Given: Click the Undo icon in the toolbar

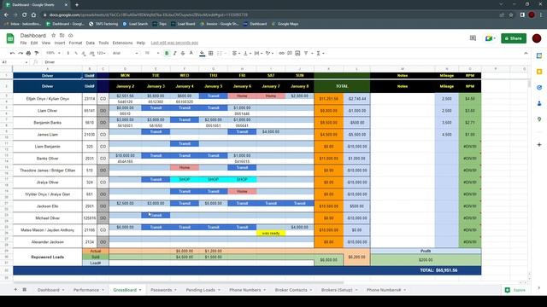Looking at the screenshot, I should (13, 53).
